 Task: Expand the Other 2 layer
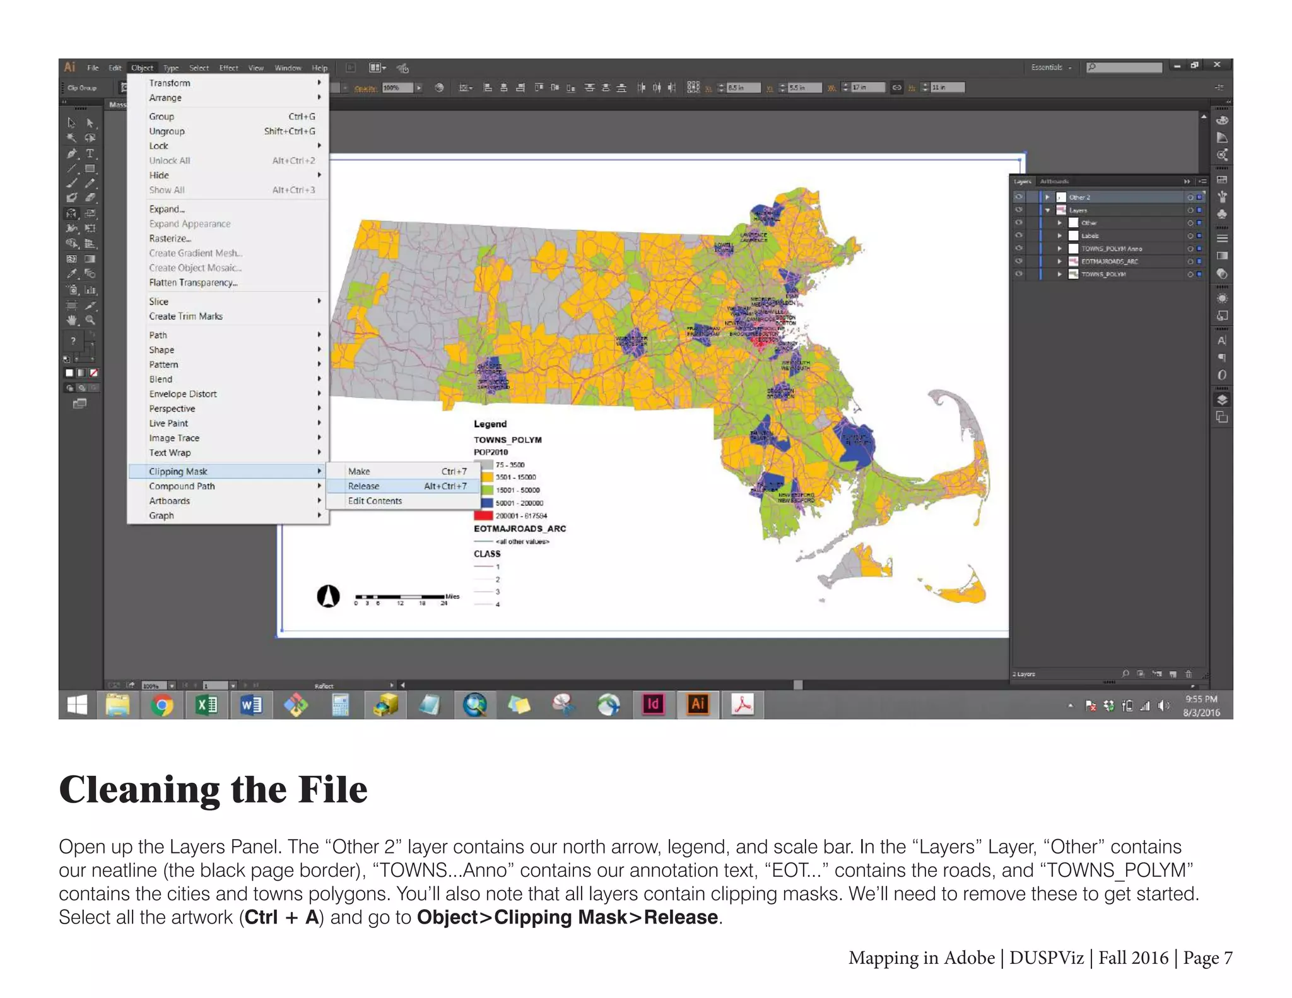coord(1047,197)
